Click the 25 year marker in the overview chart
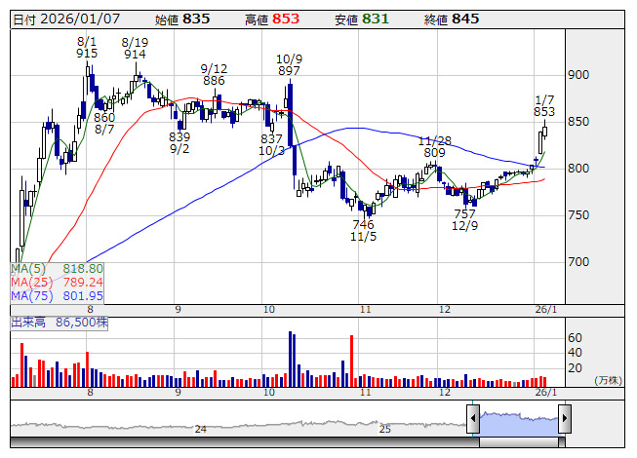 384,429
